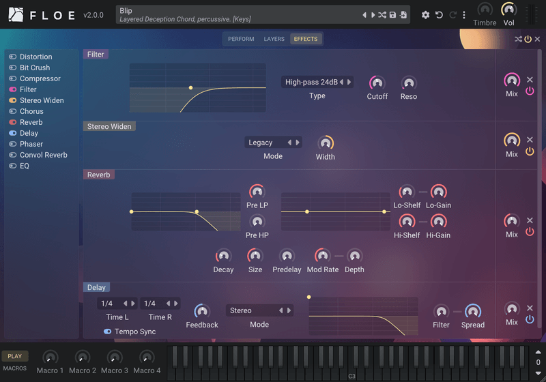Toggle the Filter effect power icon

point(530,91)
